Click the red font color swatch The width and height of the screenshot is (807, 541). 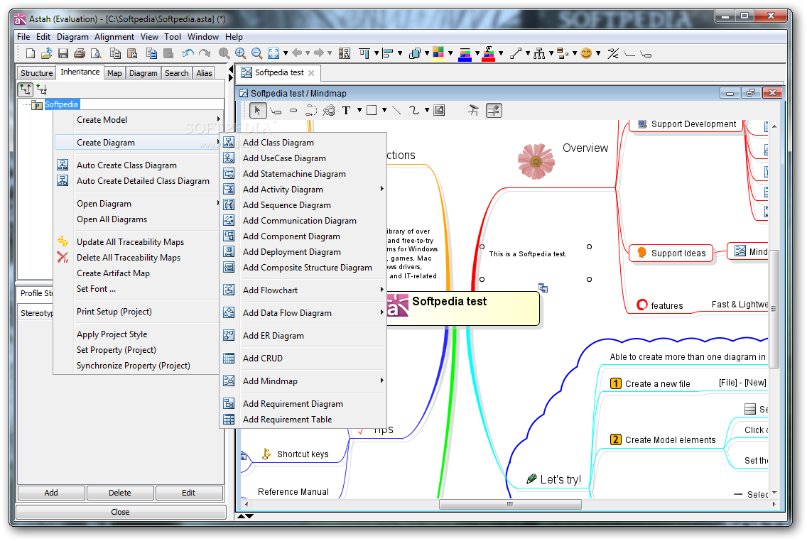(x=489, y=53)
